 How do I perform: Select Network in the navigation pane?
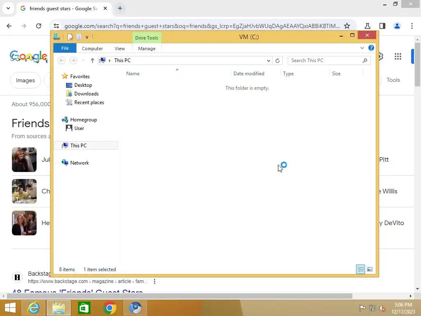click(79, 163)
